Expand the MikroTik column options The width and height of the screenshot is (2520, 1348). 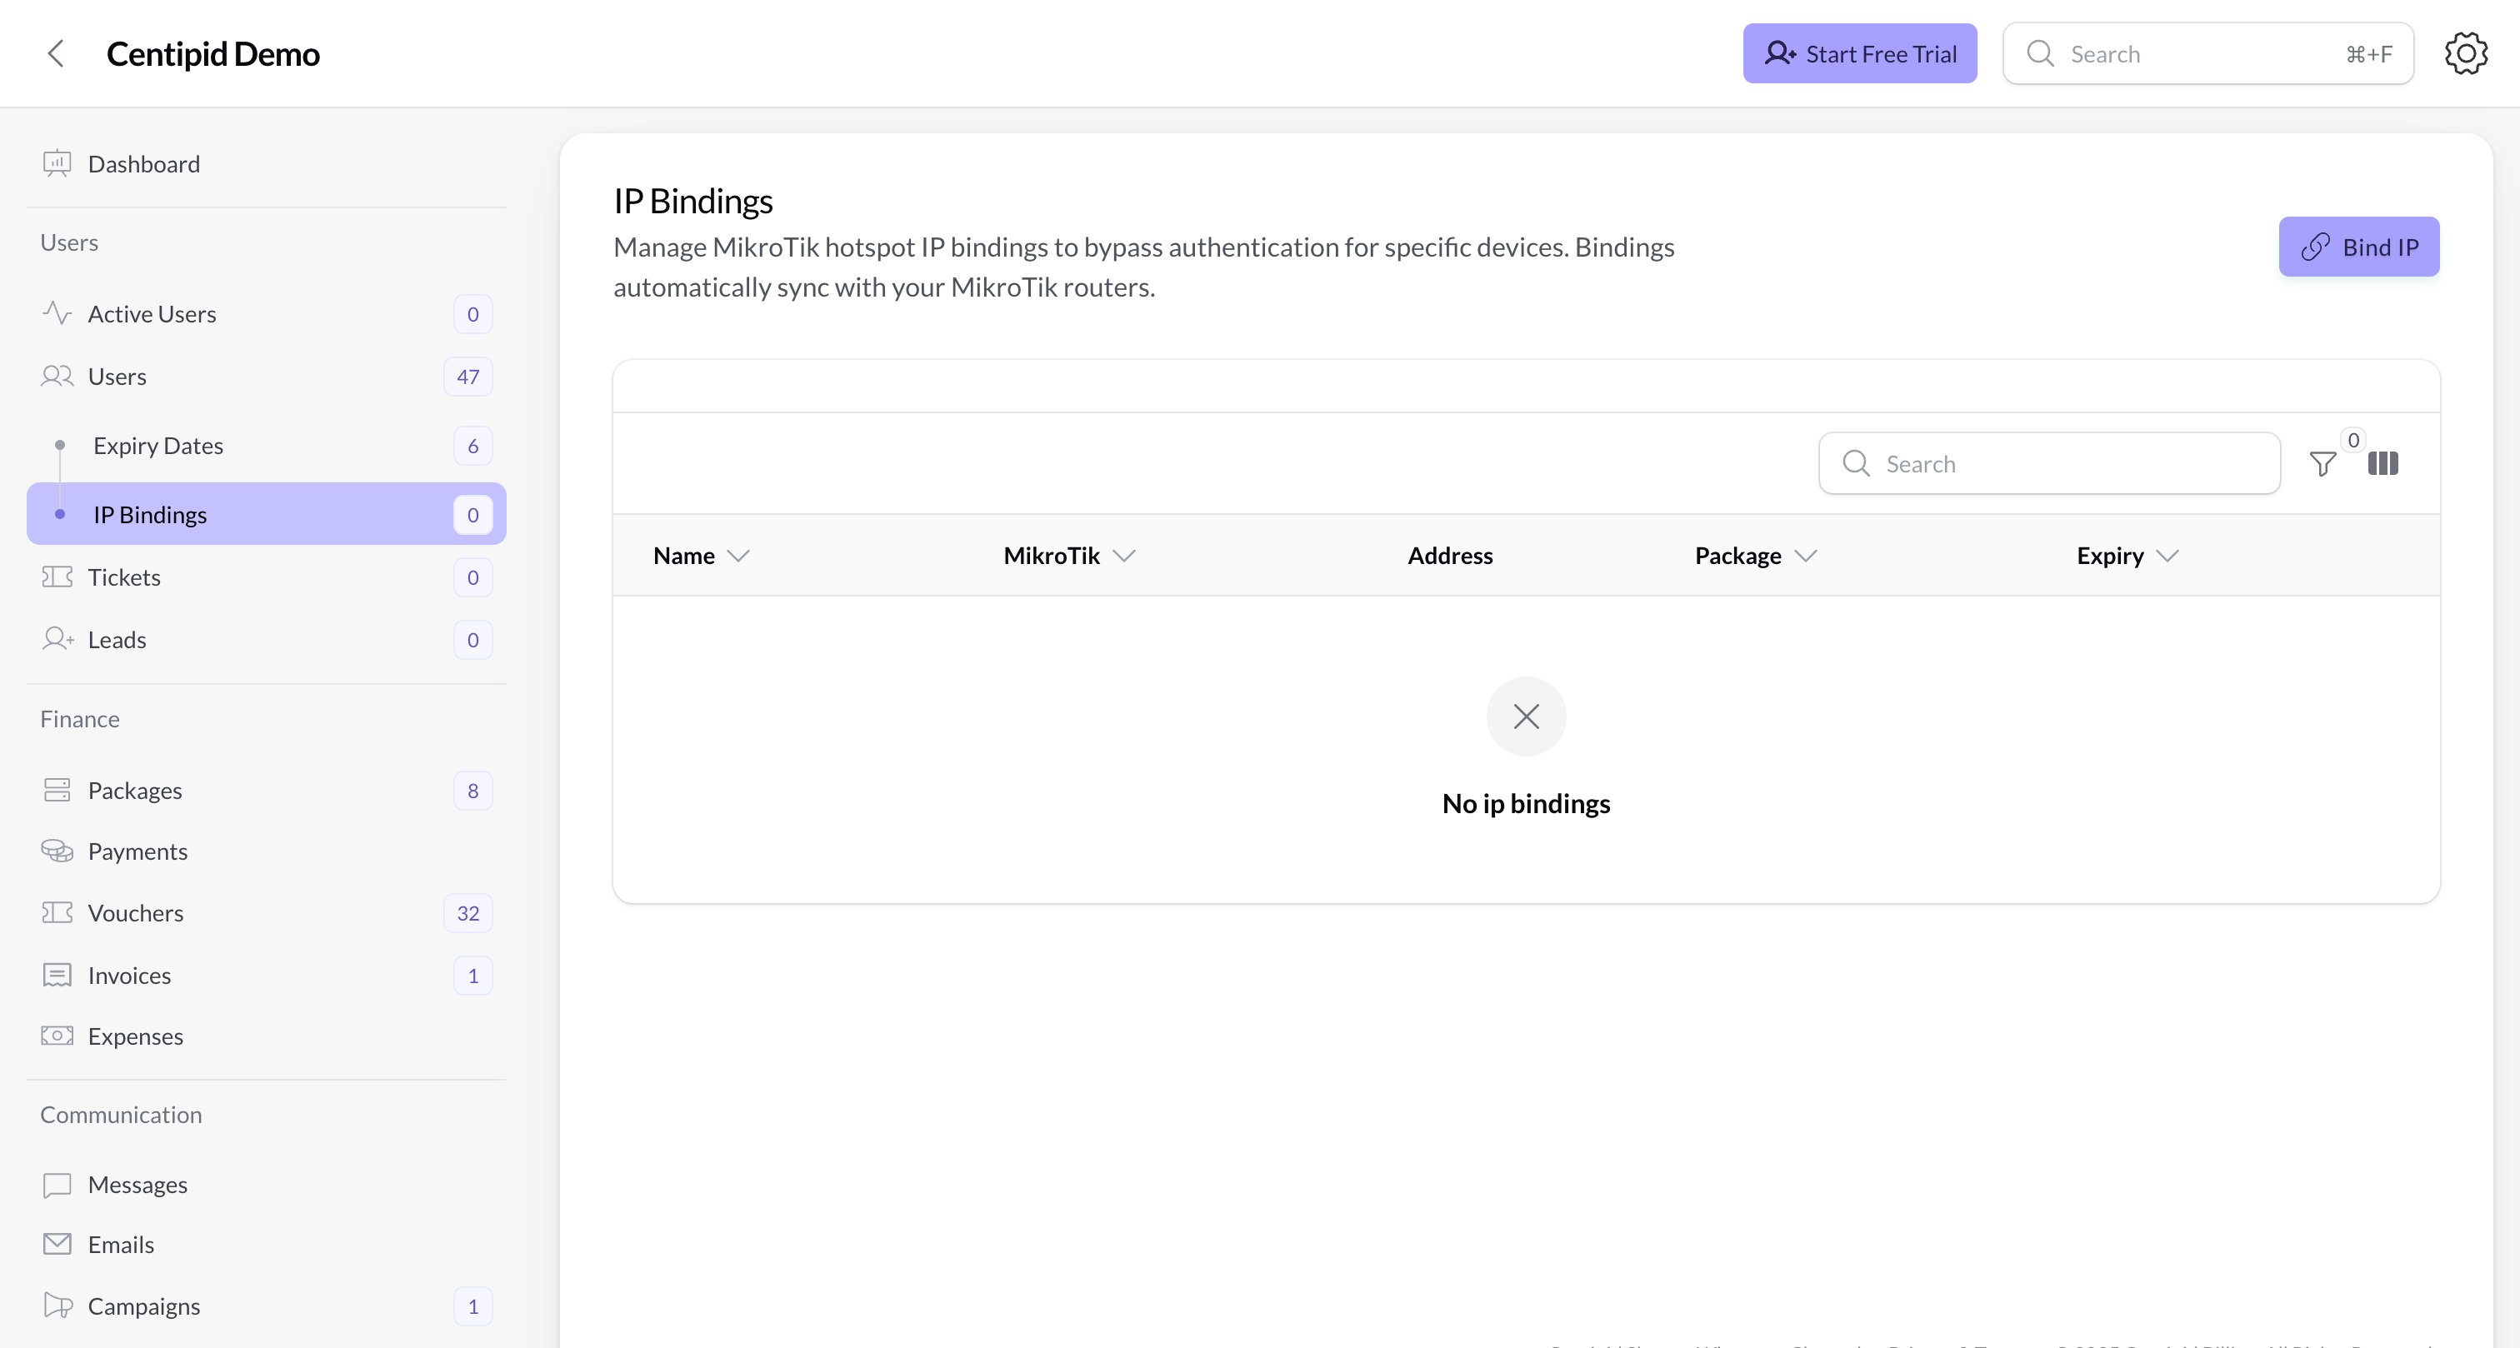1122,556
